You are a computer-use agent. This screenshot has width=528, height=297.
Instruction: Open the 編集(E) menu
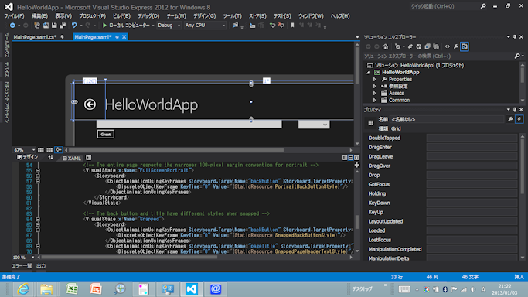coord(39,16)
